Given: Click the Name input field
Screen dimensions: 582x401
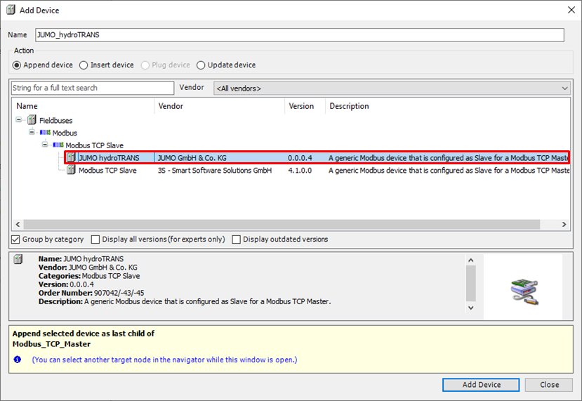Looking at the screenshot, I should (300, 35).
